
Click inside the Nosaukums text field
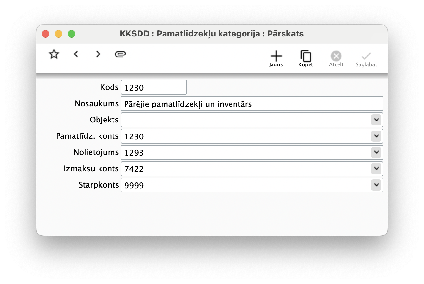(228, 103)
